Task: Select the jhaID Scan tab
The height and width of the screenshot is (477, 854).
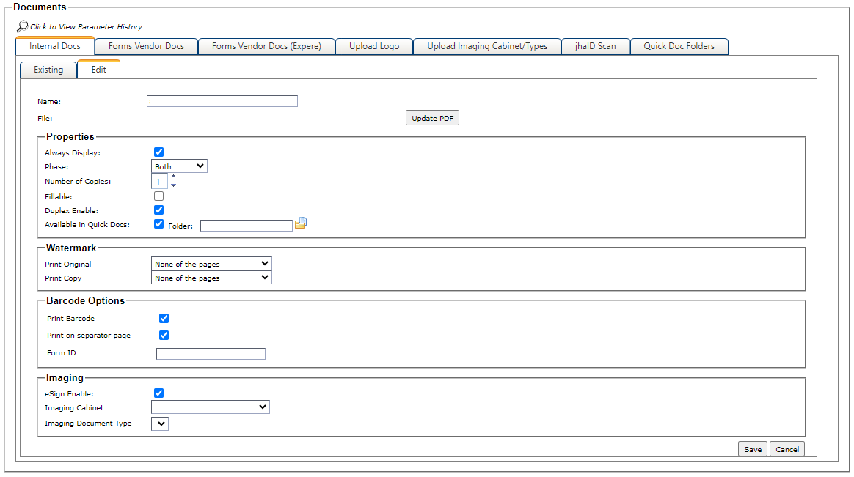Action: pos(595,45)
